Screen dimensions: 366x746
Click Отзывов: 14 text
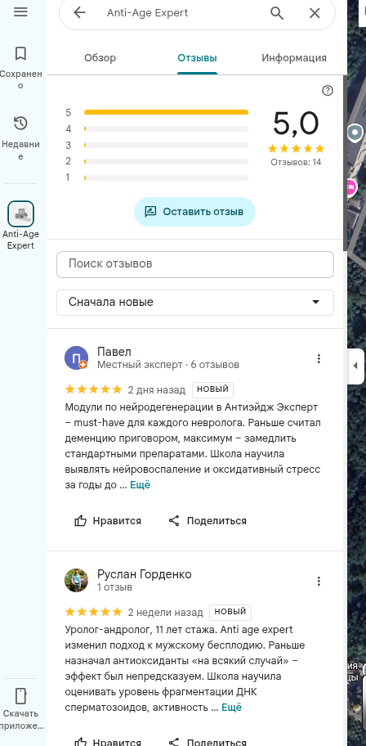[296, 162]
